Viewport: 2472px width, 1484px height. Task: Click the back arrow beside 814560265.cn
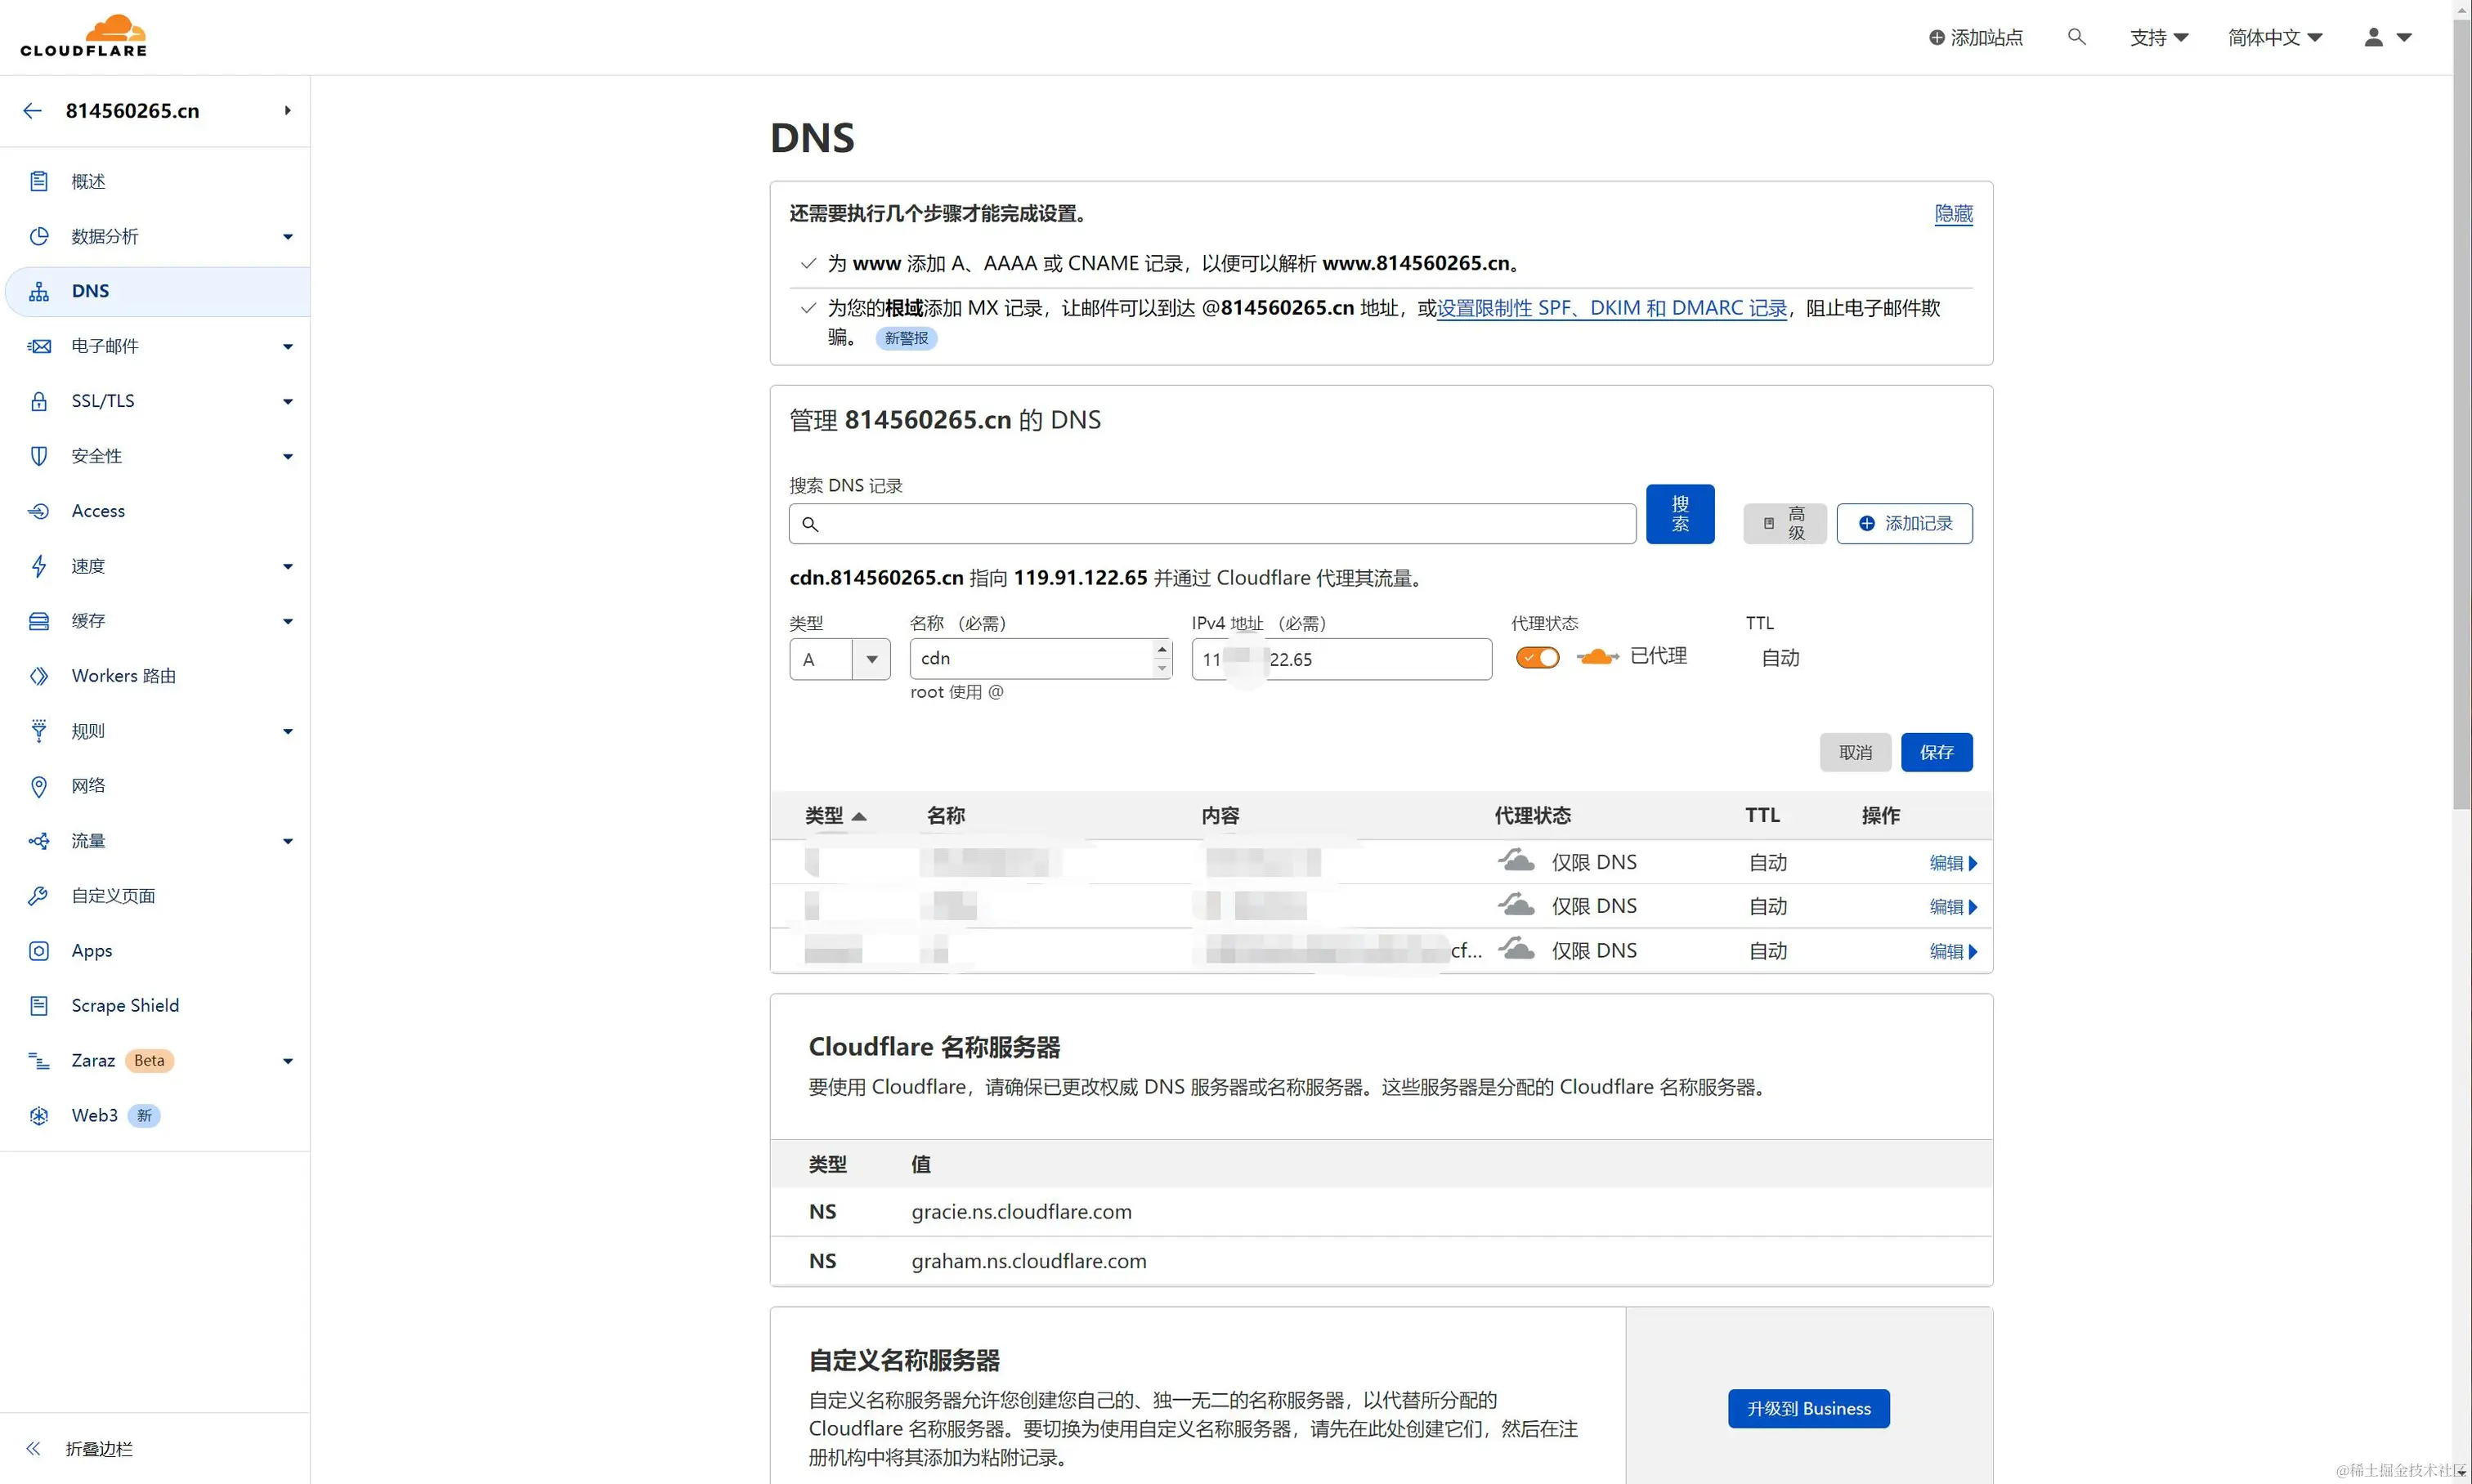pos(33,111)
